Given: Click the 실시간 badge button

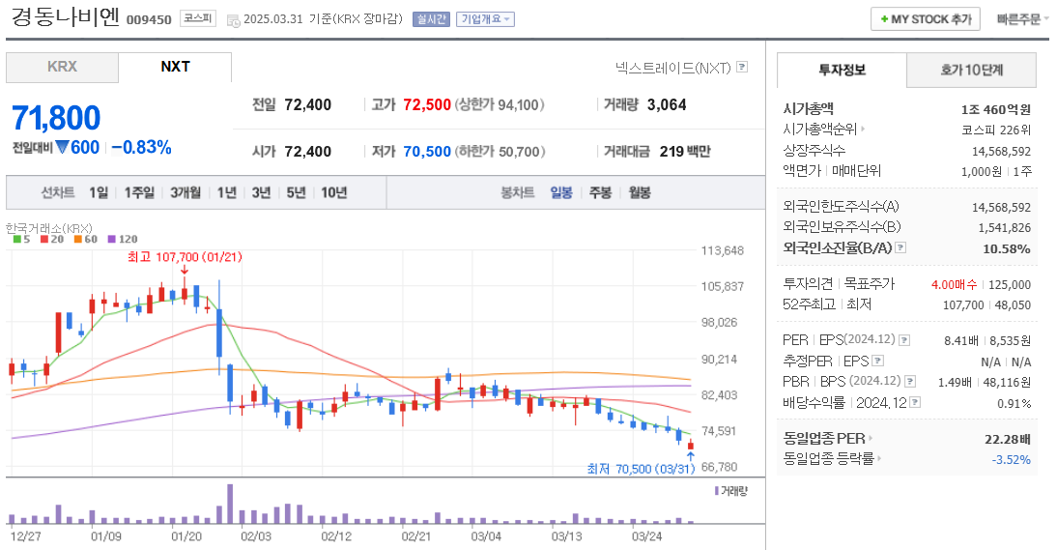Looking at the screenshot, I should [x=432, y=19].
